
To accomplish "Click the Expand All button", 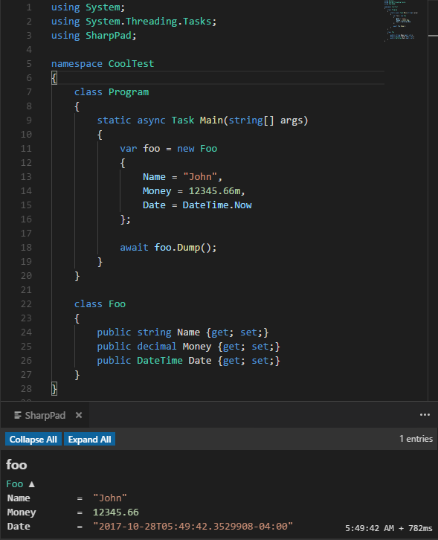I will click(89, 439).
